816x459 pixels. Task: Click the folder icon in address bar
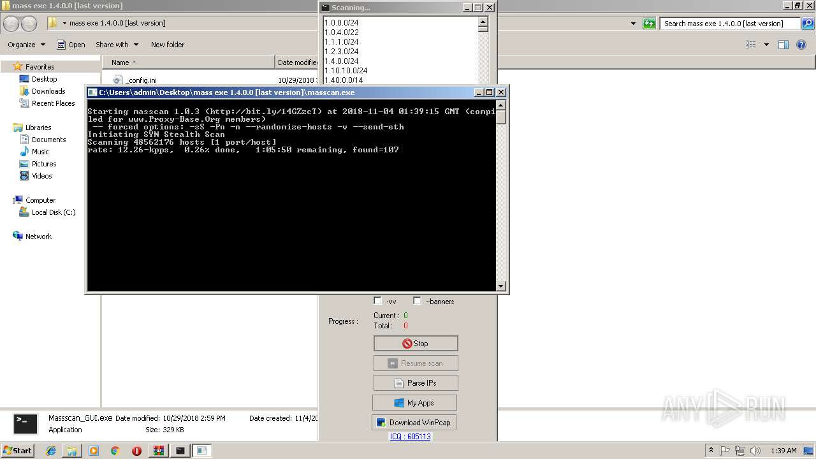(x=52, y=24)
